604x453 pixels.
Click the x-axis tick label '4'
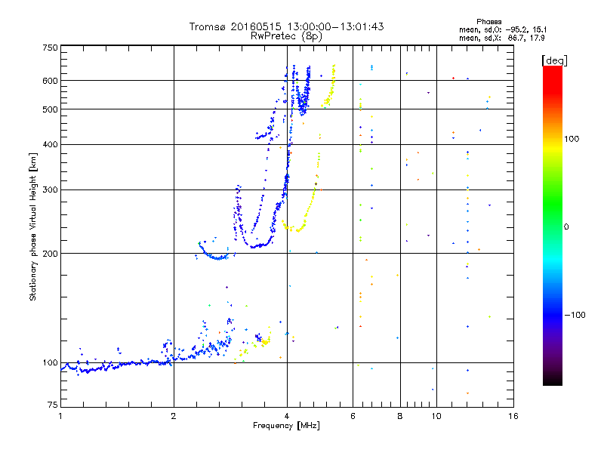tap(287, 416)
